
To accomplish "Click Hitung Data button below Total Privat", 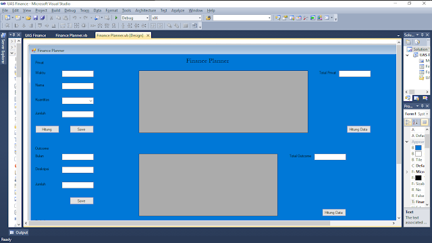I will pos(358,130).
